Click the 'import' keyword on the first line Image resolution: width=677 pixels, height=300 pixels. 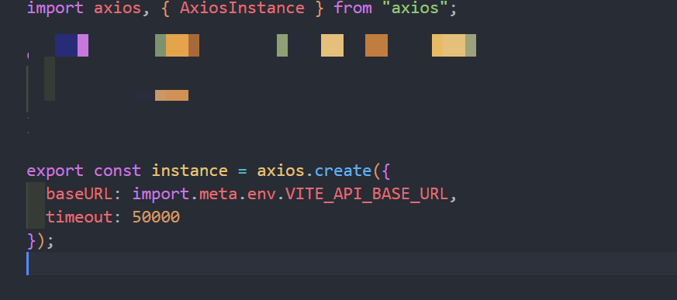55,9
